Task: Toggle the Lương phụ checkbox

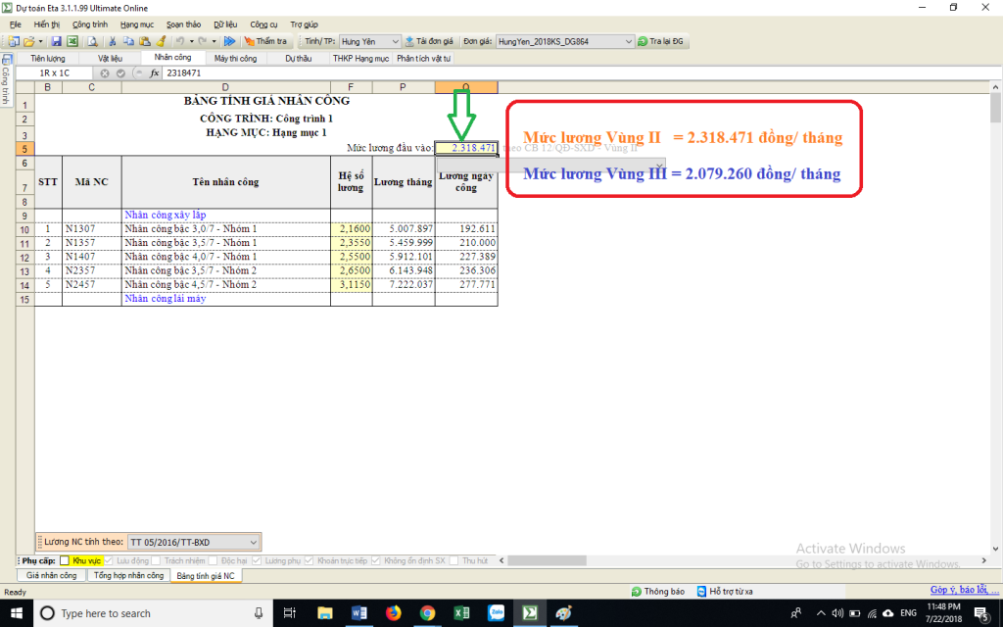Action: [257, 560]
